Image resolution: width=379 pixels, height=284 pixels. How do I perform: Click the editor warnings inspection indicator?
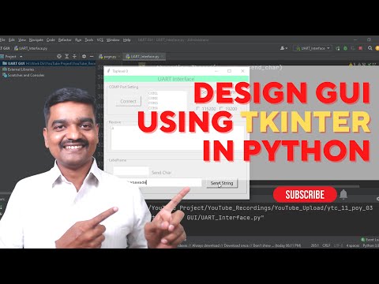(x=363, y=65)
